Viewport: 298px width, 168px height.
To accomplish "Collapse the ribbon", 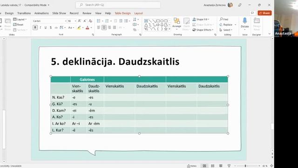I will 270,34.
